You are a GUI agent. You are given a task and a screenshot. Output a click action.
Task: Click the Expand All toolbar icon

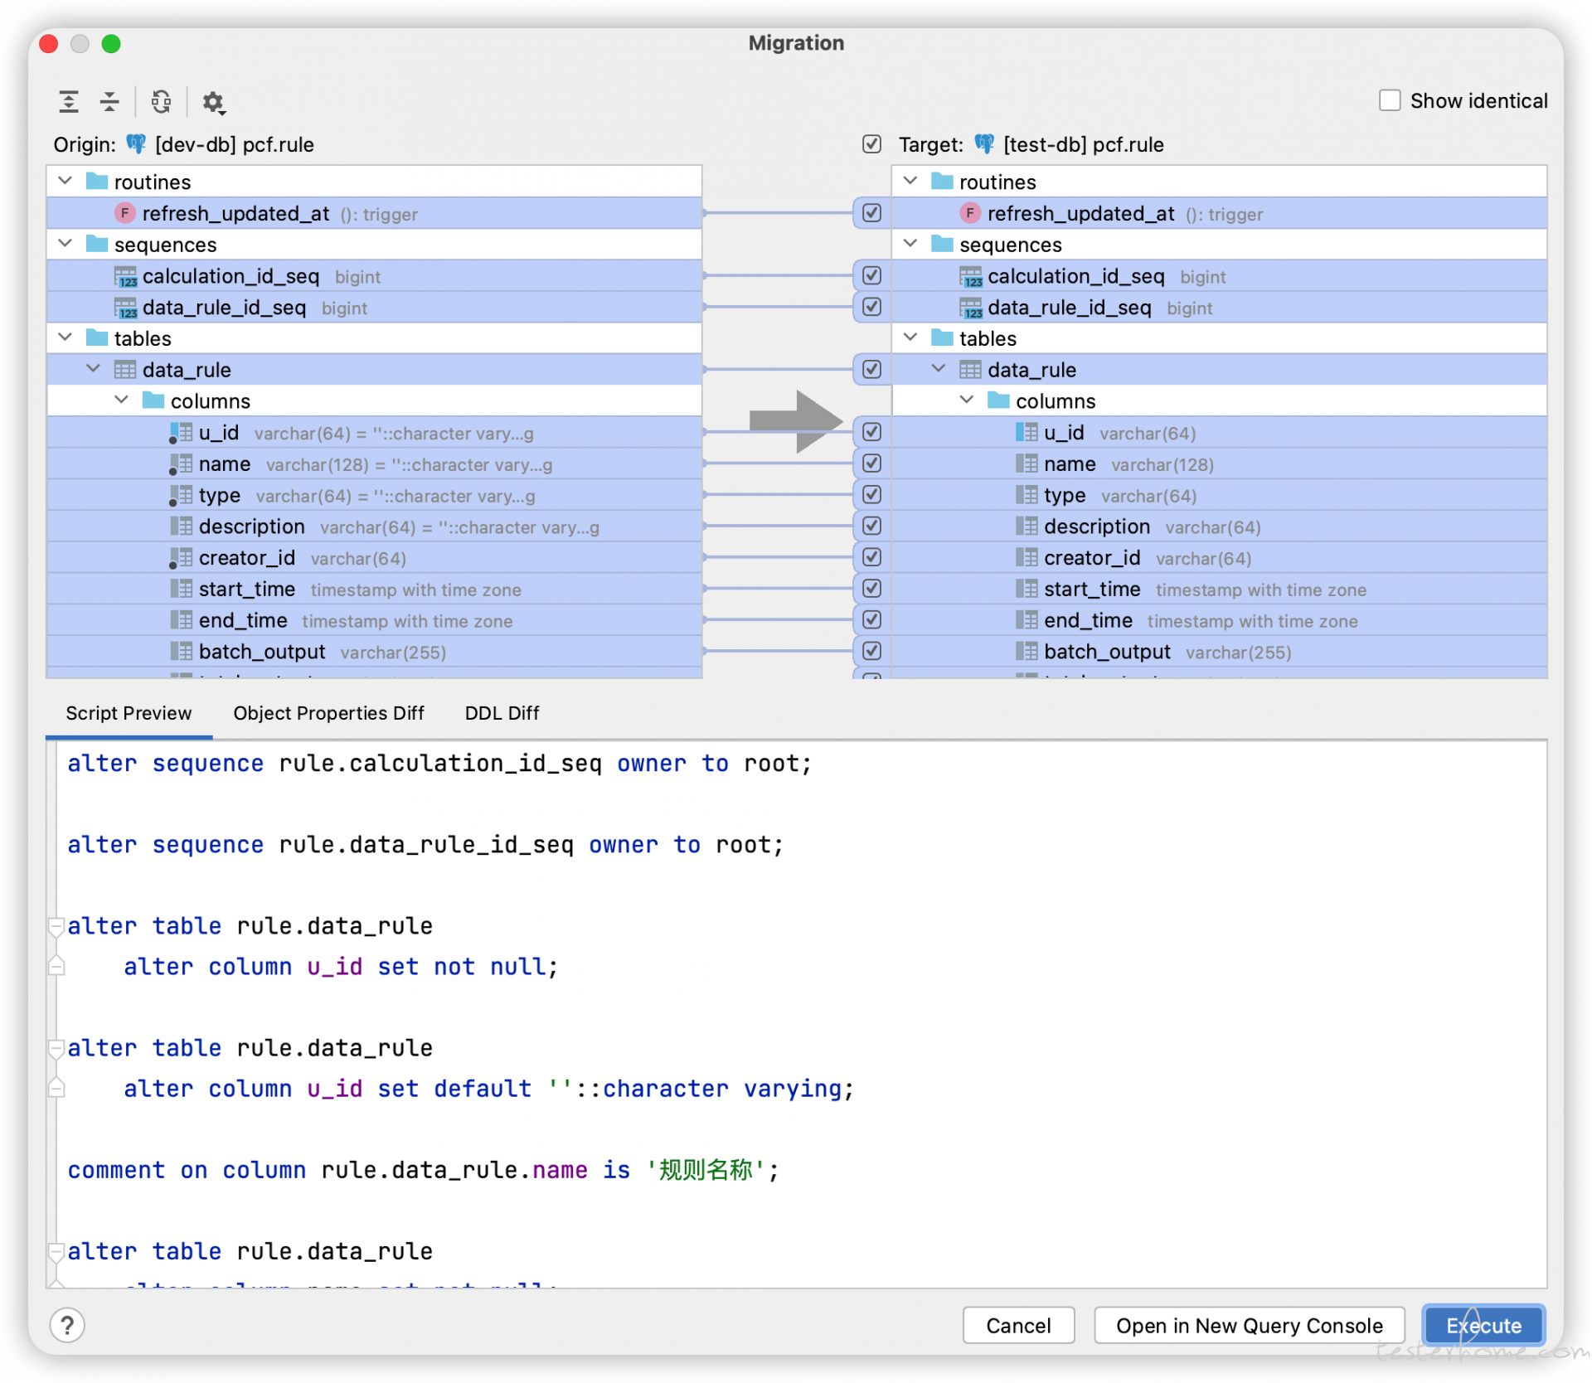pyautogui.click(x=69, y=102)
